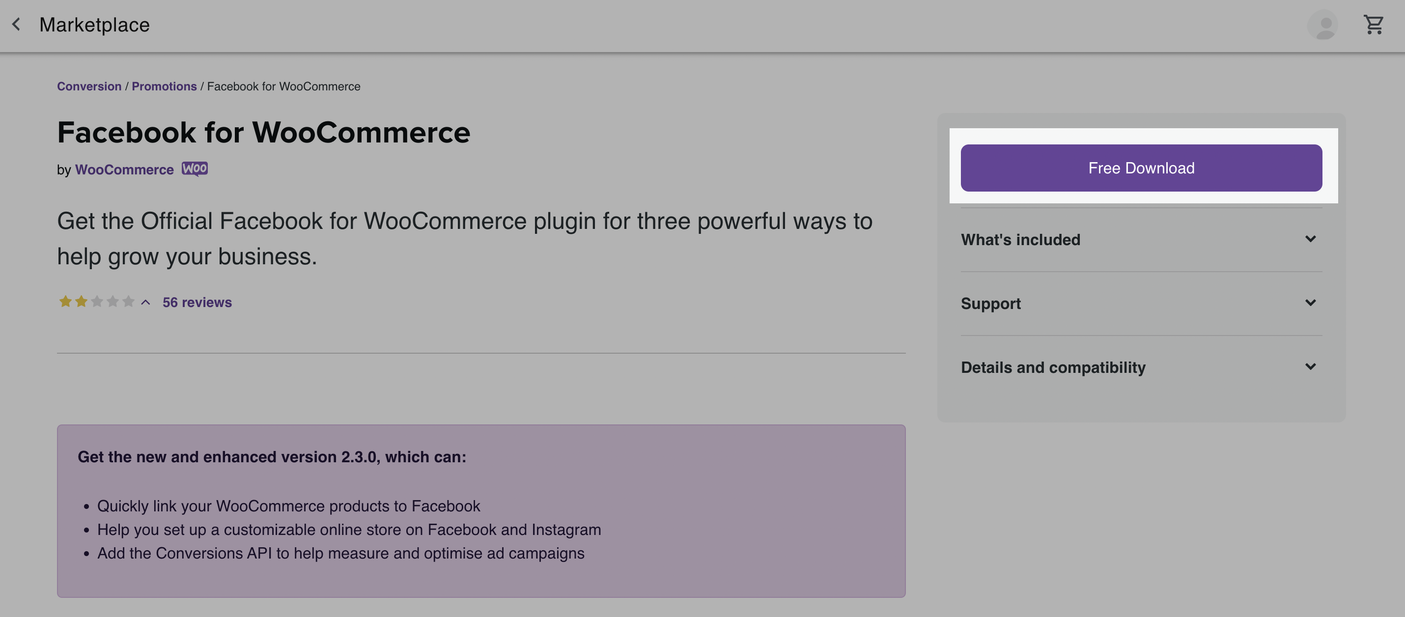Expand the Support section chevron

click(x=1311, y=303)
